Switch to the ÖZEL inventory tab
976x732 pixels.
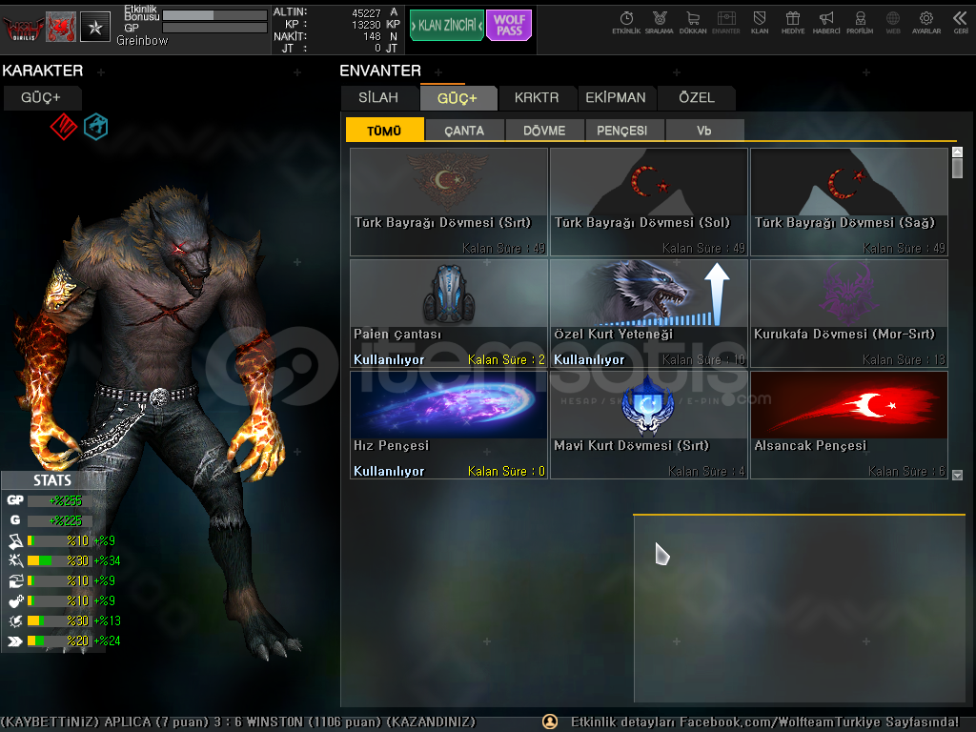coord(697,98)
